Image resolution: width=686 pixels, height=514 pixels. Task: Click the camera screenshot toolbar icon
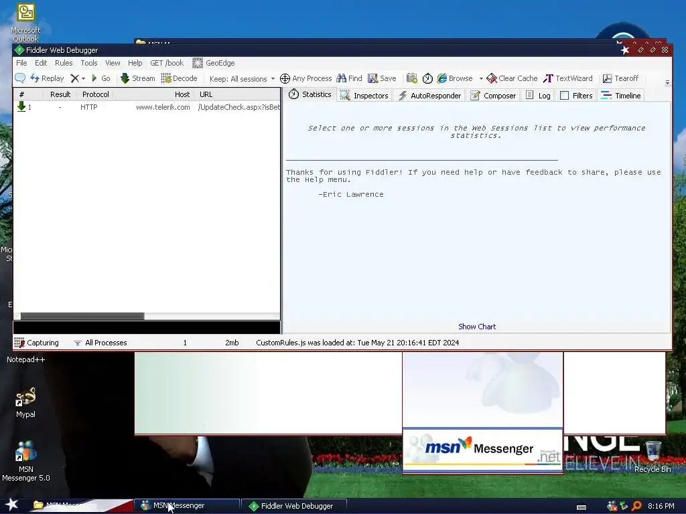point(412,78)
